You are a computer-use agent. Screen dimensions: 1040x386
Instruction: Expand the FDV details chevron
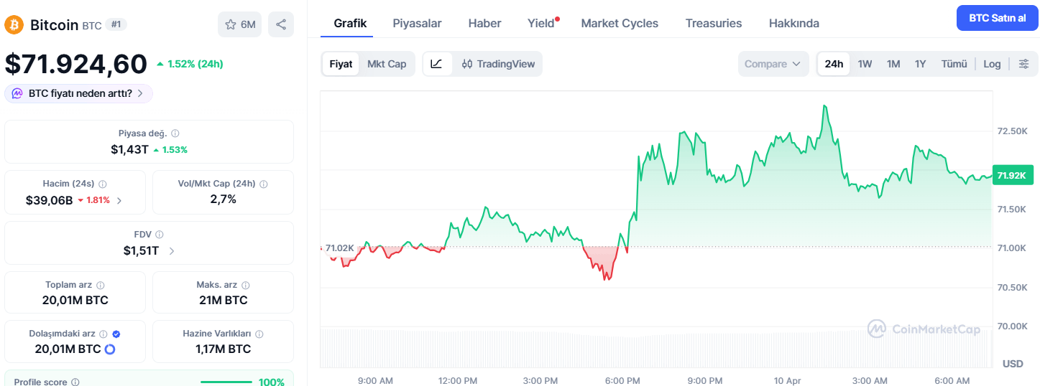(x=172, y=251)
